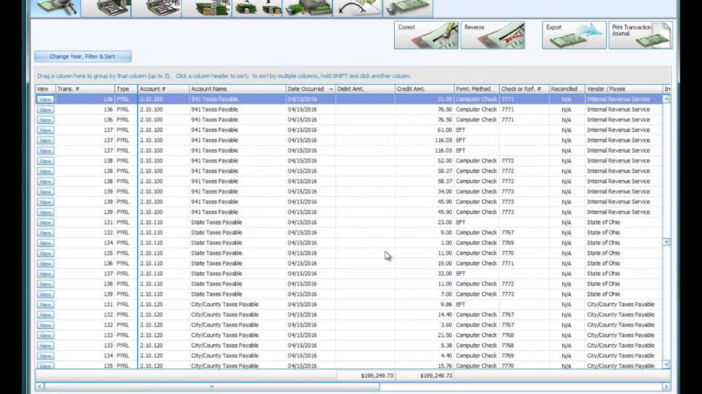The height and width of the screenshot is (394, 702).
Task: Click the first calculator toolbar icon
Action: click(106, 8)
